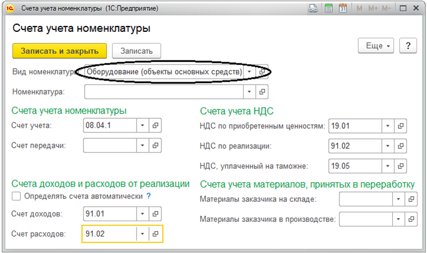Open the print/preview icon in the title bar

[x=313, y=8]
